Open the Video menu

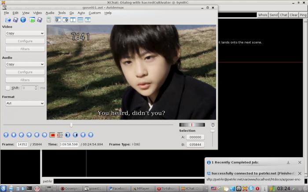click(x=37, y=13)
